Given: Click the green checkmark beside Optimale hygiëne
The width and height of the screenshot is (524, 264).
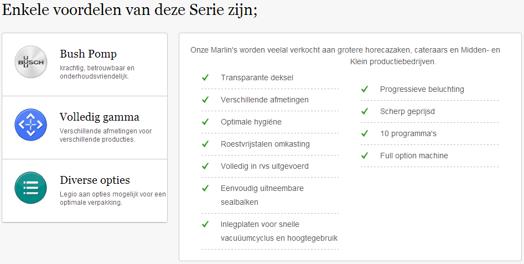Looking at the screenshot, I should pyautogui.click(x=205, y=122).
